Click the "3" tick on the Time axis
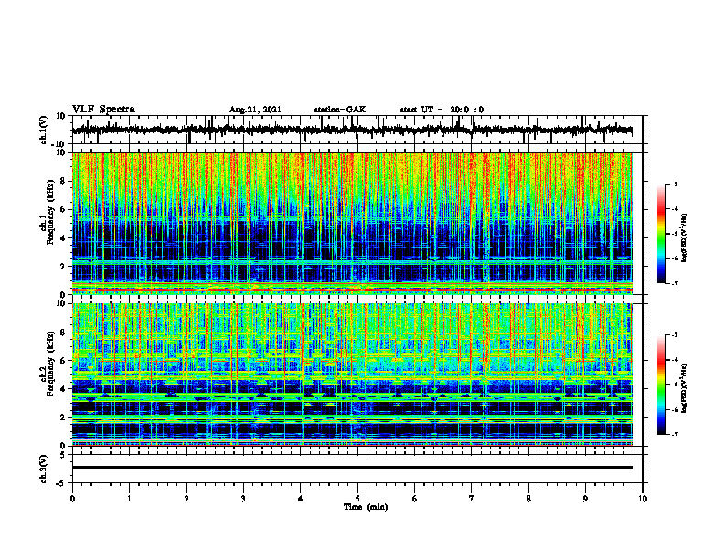Viewport: 724px width, 559px height. [243, 499]
